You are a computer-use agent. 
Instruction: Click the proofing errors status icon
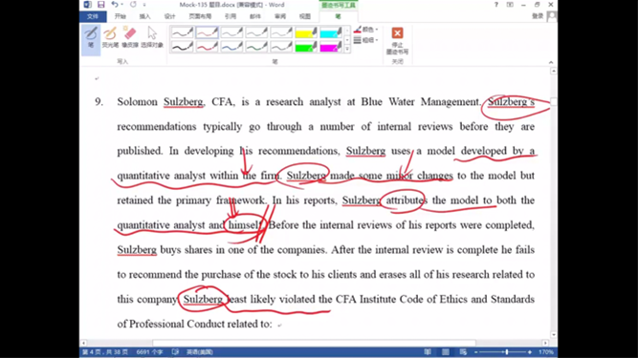[x=175, y=352]
